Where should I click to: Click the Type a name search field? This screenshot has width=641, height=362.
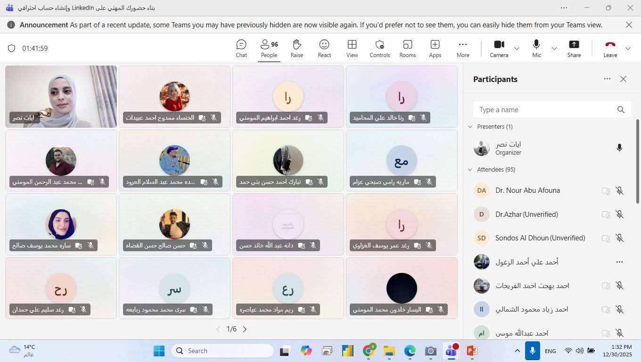click(542, 109)
